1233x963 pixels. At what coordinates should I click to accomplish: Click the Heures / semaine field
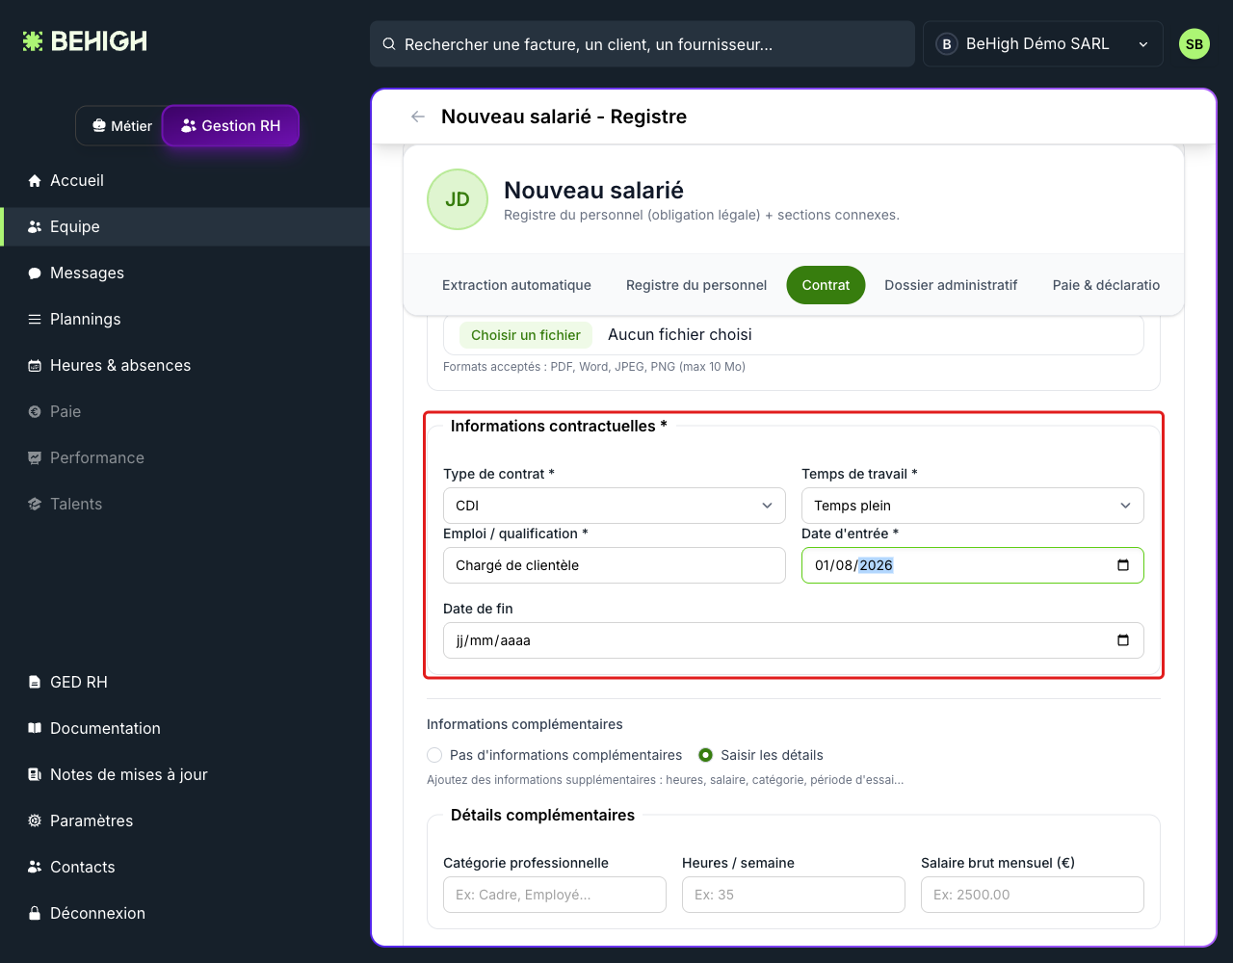coord(794,895)
